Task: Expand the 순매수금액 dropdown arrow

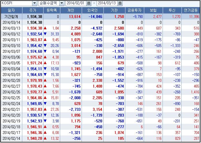Action: [62, 3]
